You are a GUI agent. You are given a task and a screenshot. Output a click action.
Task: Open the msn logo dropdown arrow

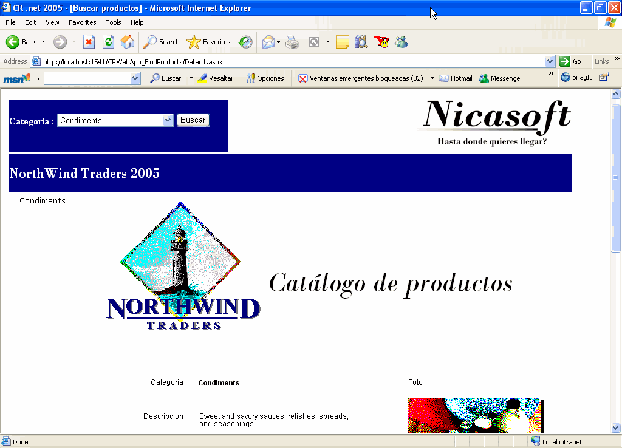point(38,78)
